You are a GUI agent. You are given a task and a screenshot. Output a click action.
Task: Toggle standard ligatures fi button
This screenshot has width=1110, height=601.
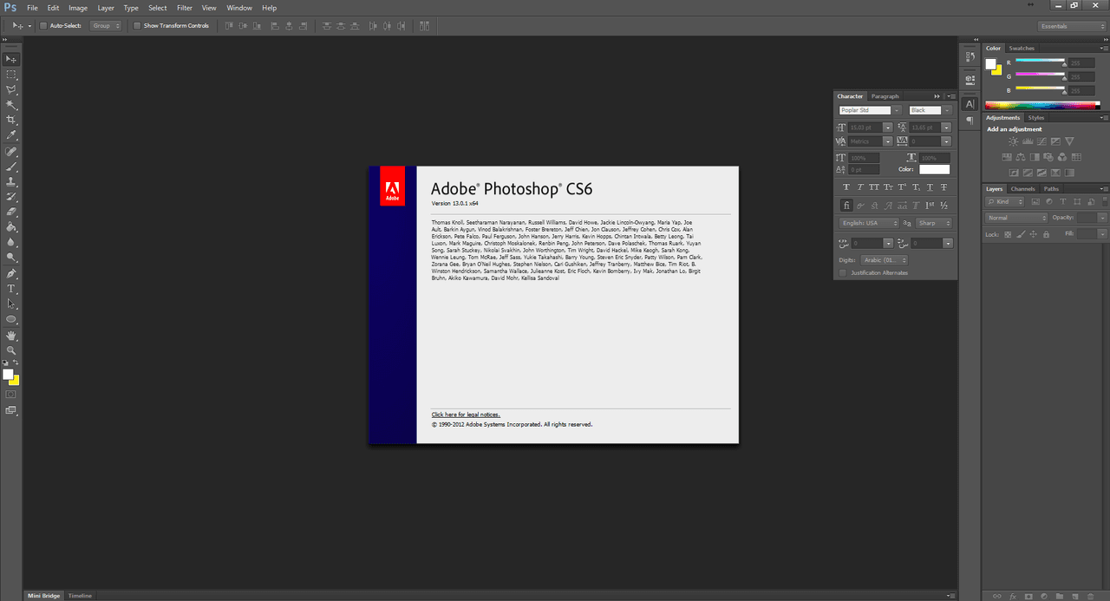tap(846, 206)
